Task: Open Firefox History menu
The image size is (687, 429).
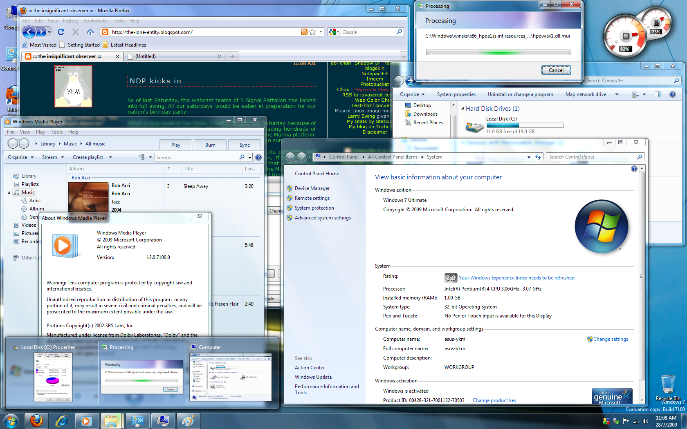Action: pos(70,21)
